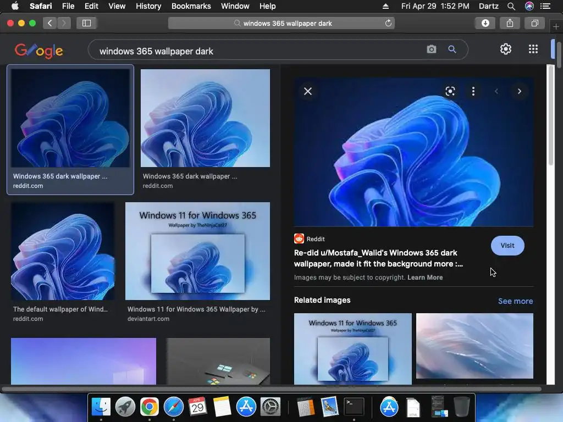Open the History menu
This screenshot has width=563, height=422.
[148, 6]
